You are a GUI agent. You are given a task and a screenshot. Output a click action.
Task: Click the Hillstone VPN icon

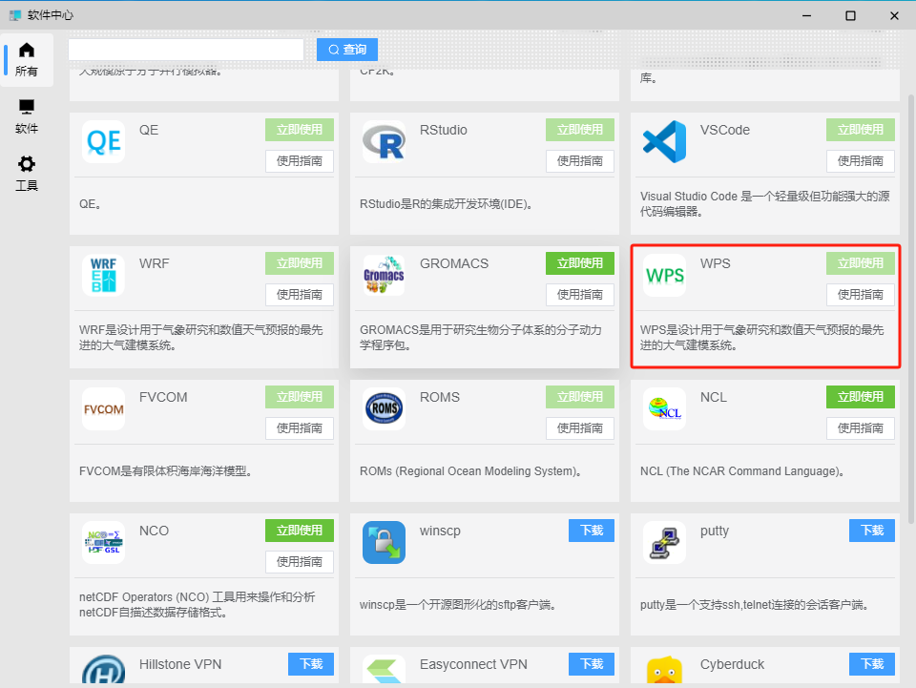tap(103, 669)
